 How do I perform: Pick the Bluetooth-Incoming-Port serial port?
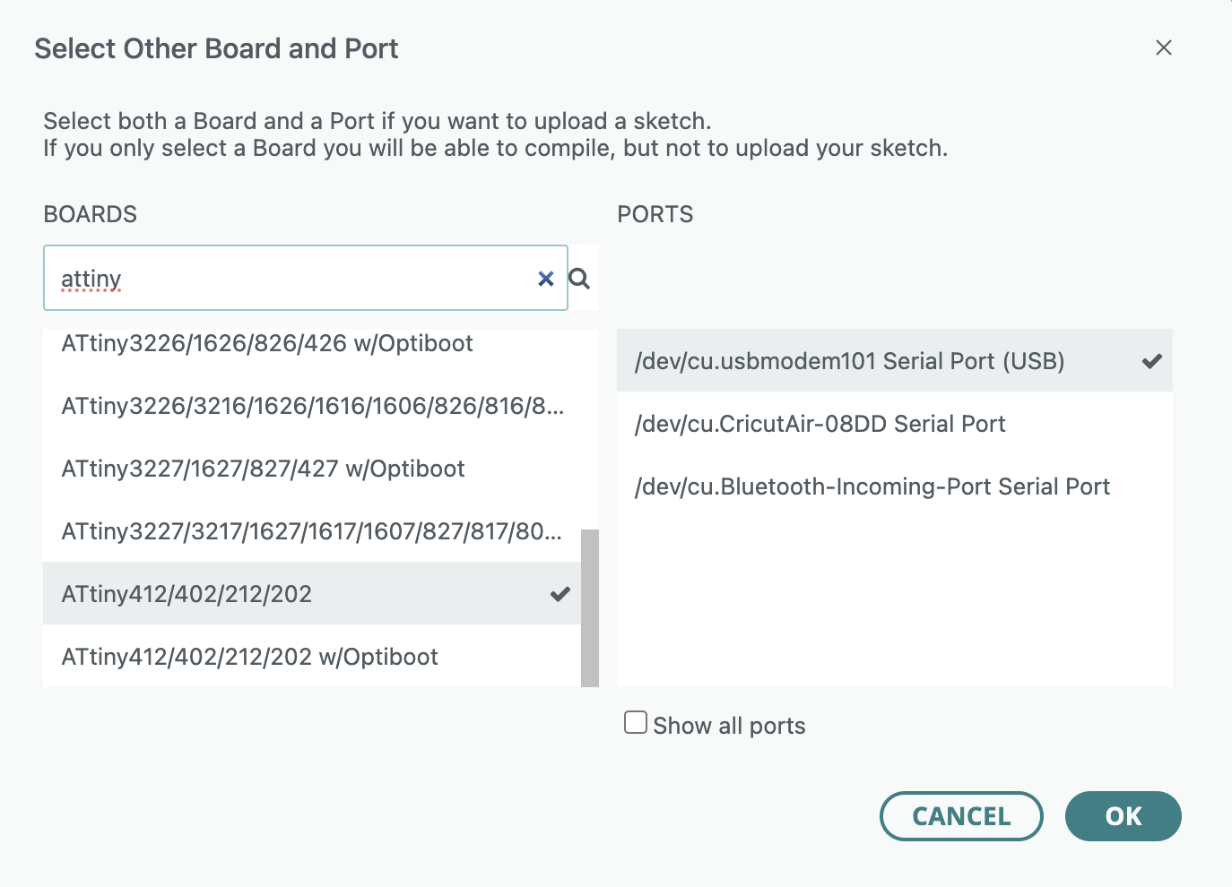(x=872, y=487)
